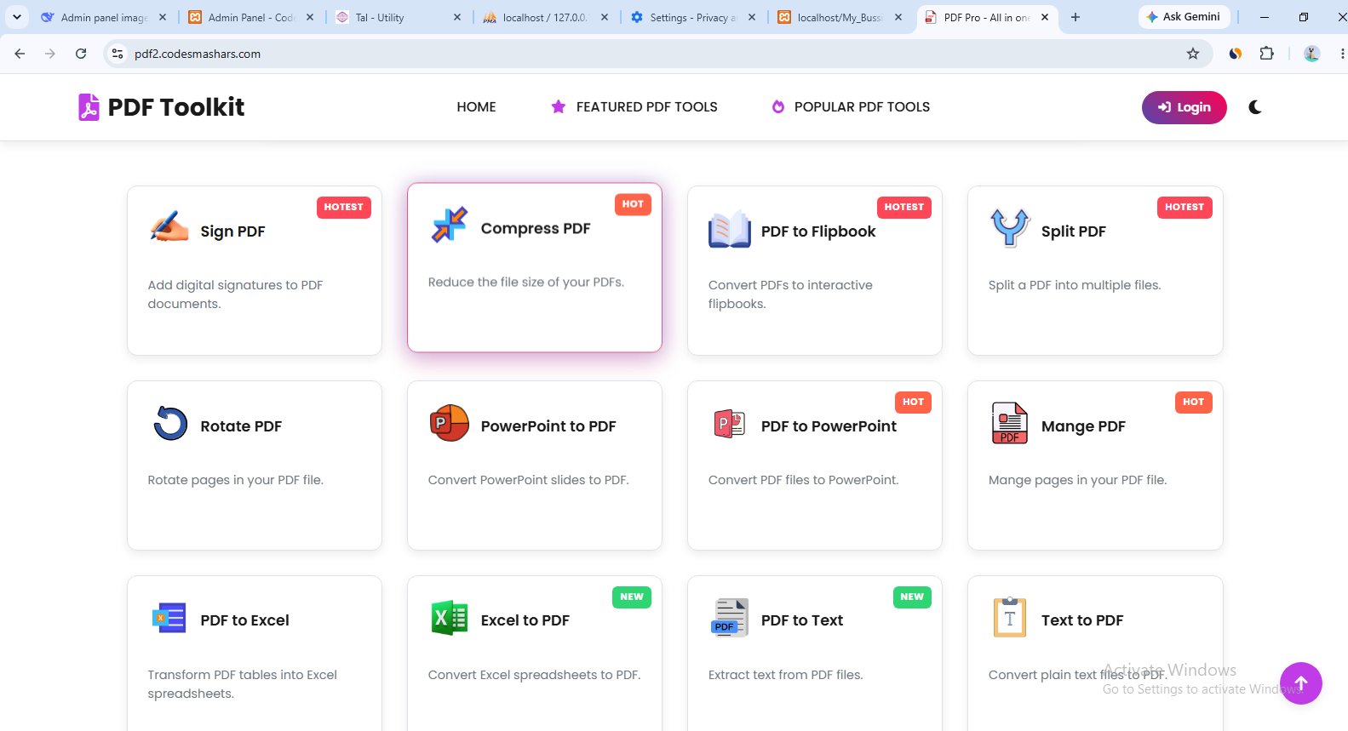This screenshot has height=731, width=1348.
Task: Go back using the browser back arrow
Action: tap(20, 54)
